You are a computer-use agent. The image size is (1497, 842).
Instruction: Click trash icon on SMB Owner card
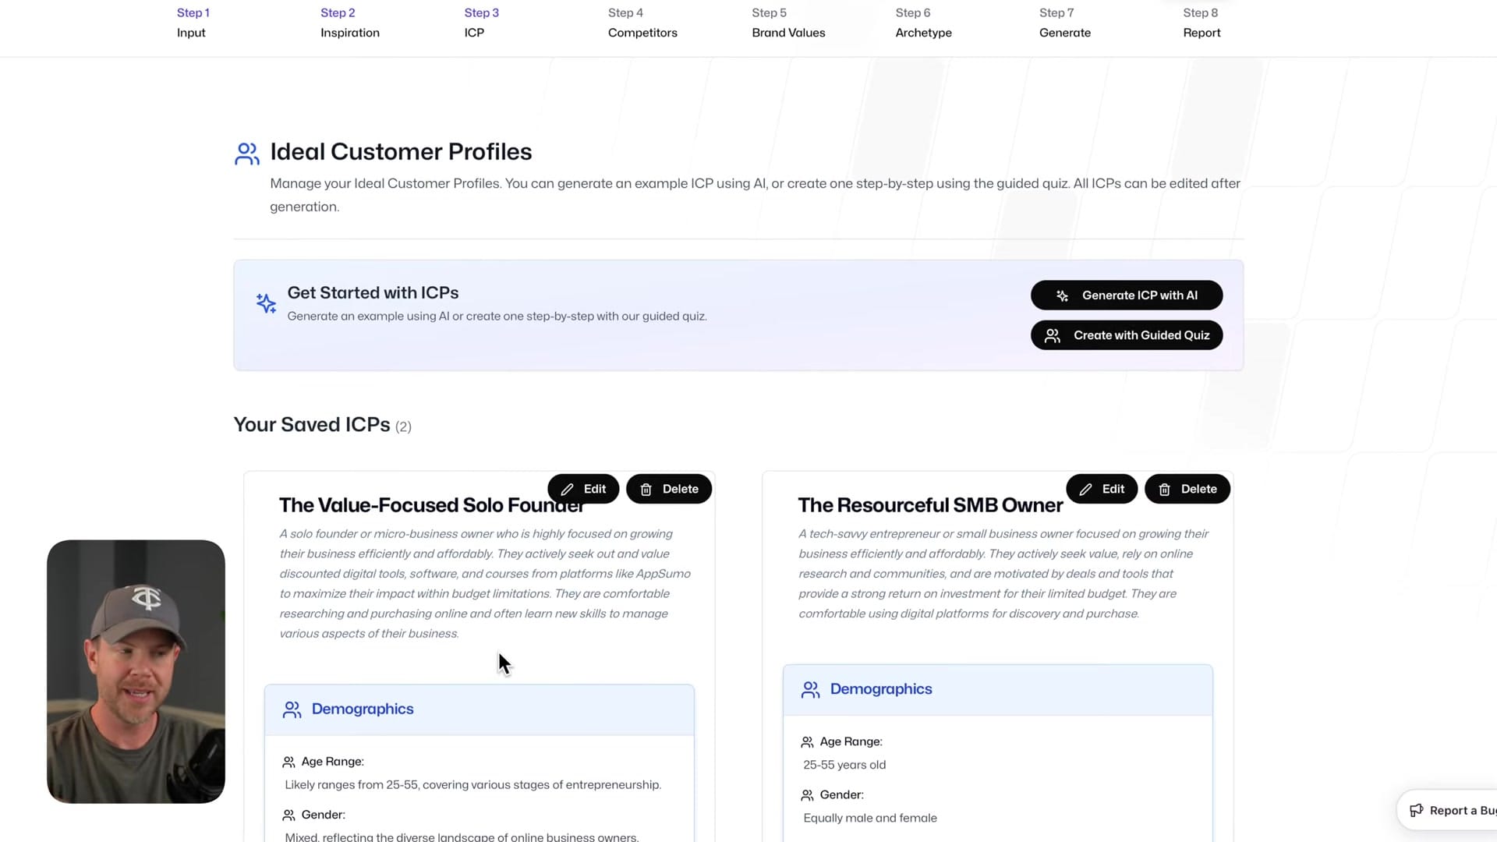coord(1164,490)
